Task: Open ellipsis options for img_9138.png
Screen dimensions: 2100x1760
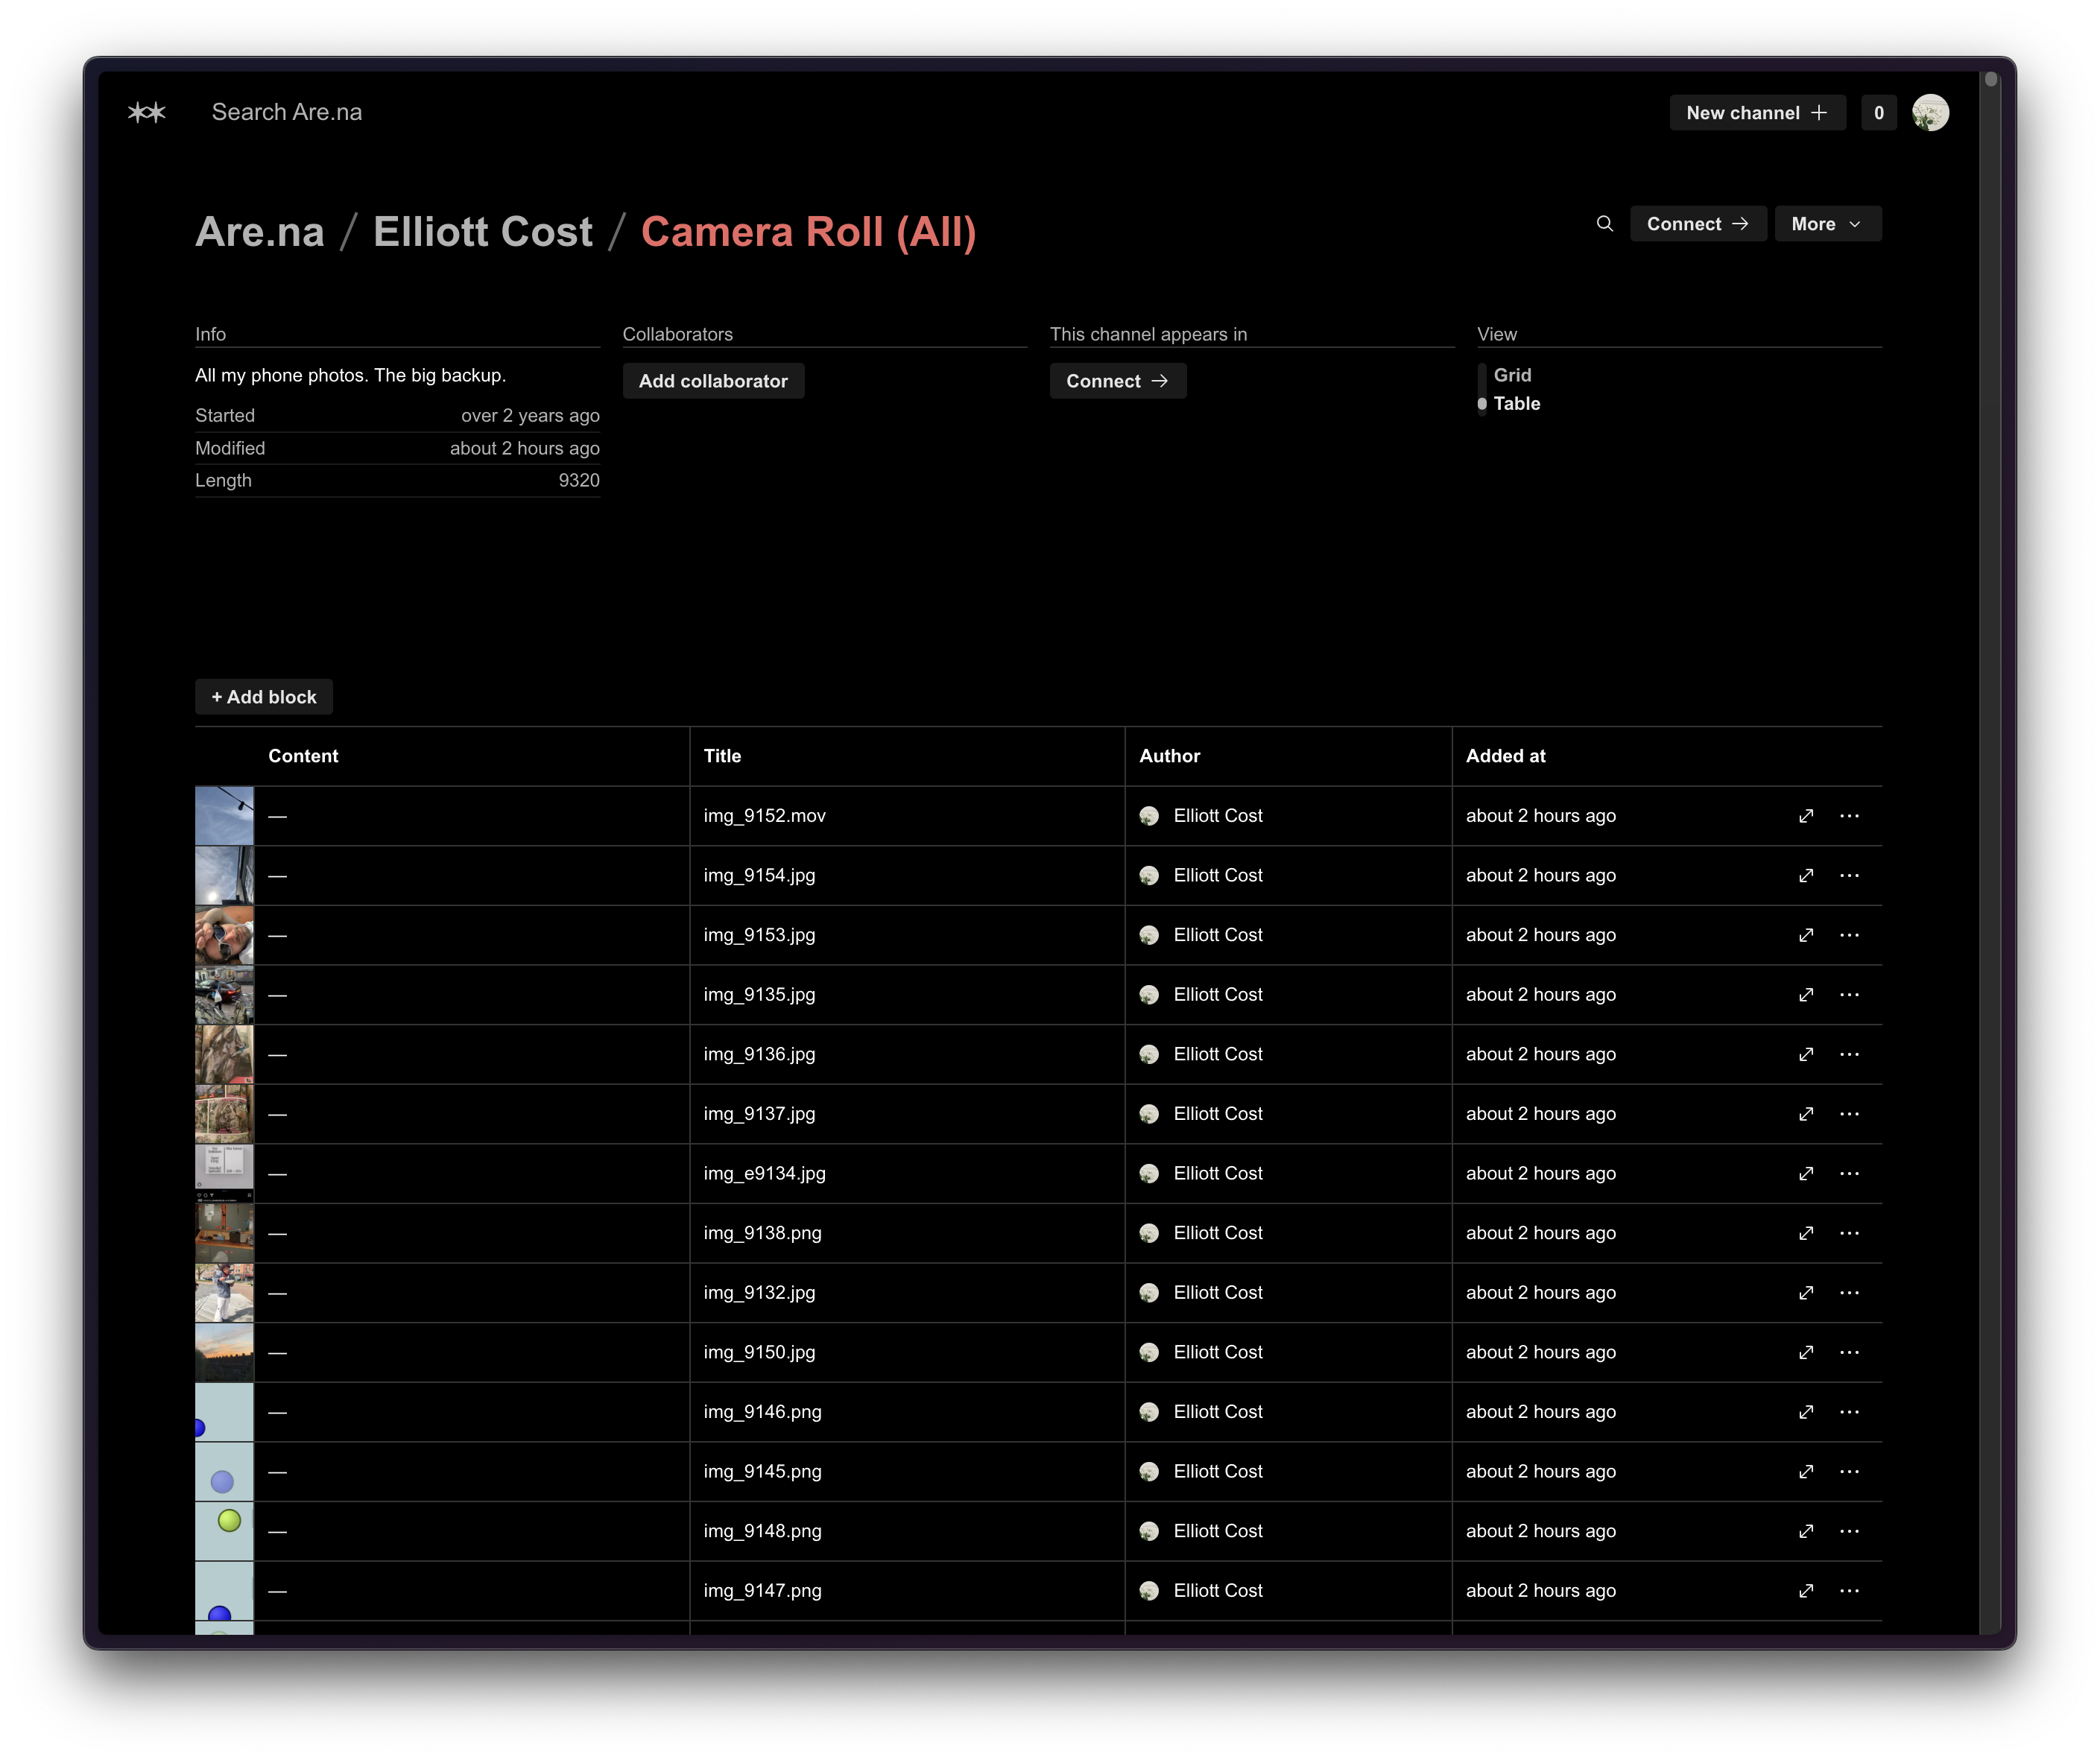Action: (x=1849, y=1233)
